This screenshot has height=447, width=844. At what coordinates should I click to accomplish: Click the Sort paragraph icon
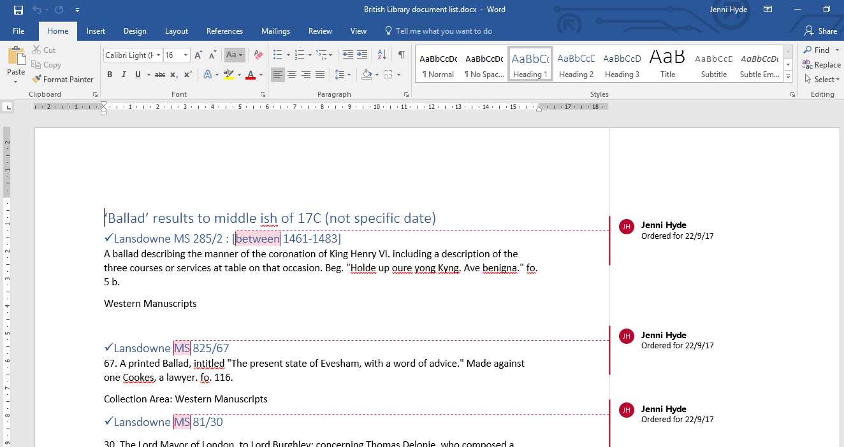382,55
